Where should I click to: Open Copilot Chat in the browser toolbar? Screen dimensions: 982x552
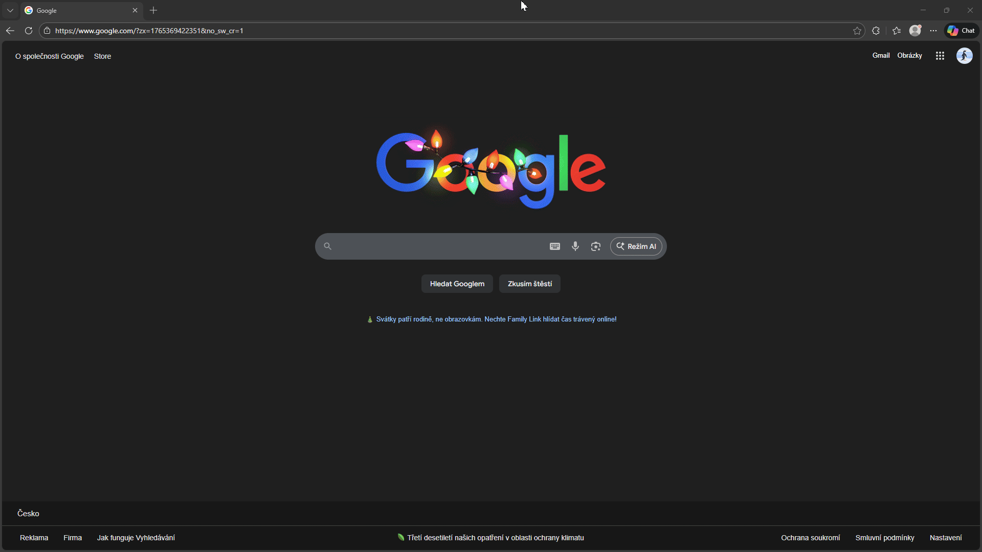click(961, 30)
